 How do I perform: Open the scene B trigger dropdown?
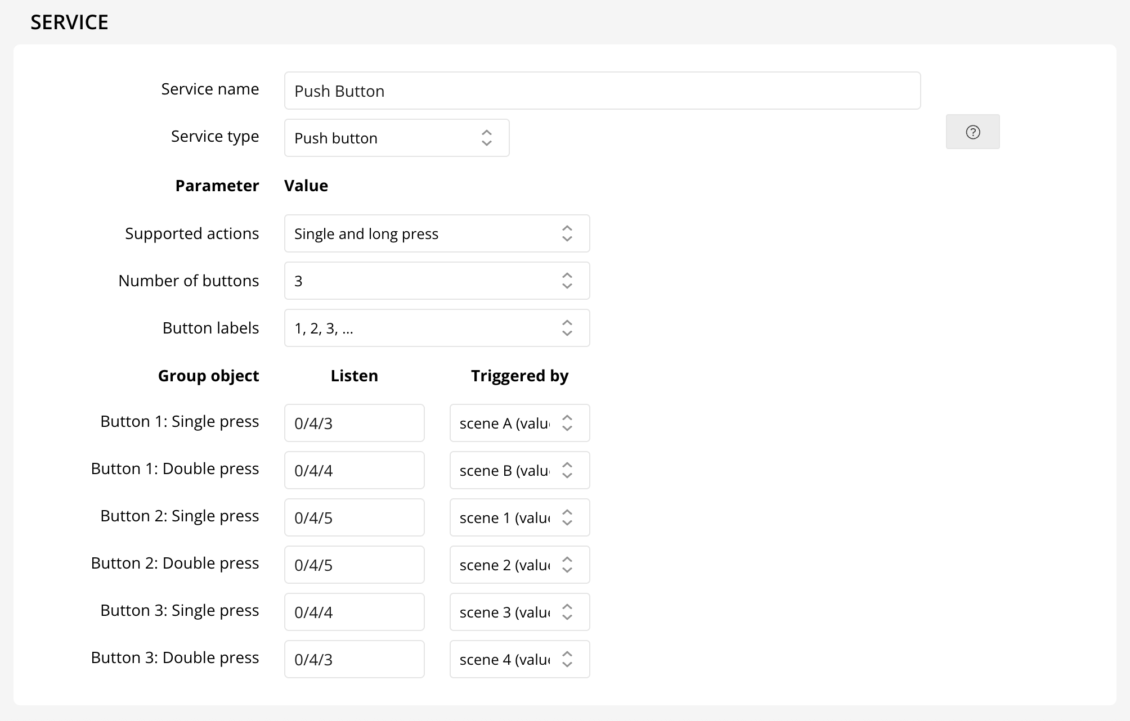(519, 470)
